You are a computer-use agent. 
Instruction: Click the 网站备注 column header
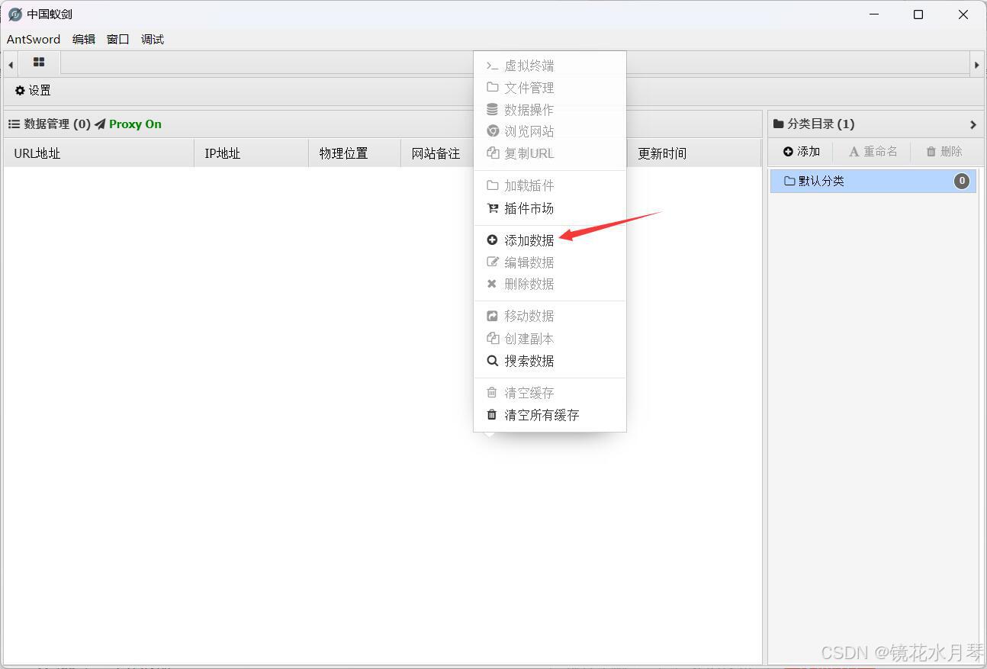coord(437,153)
